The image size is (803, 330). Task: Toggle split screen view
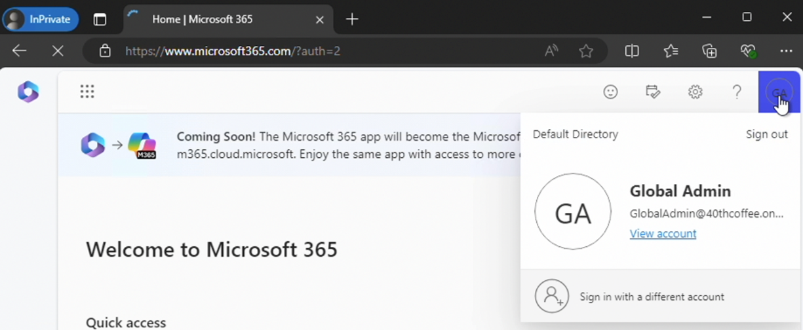632,51
